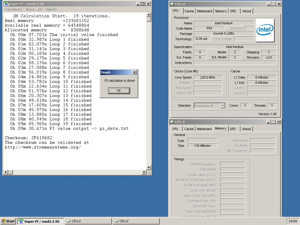The width and height of the screenshot is (300, 225).
Task: Click the 19:04 system tray clock
Action: pos(293,221)
